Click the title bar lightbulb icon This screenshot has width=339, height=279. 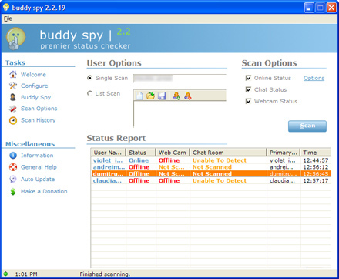[6, 7]
